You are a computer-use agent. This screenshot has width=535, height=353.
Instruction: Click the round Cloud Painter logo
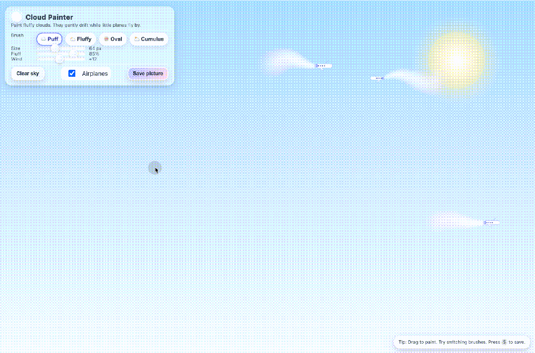[x=16, y=17]
